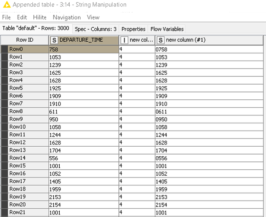Image resolution: width=266 pixels, height=217 pixels.
Task: Open the File menu
Action: (x=6, y=17)
